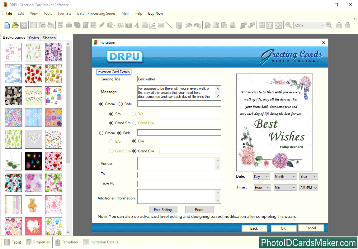
Task: Click the WordArt letter A icon
Action: point(137,25)
